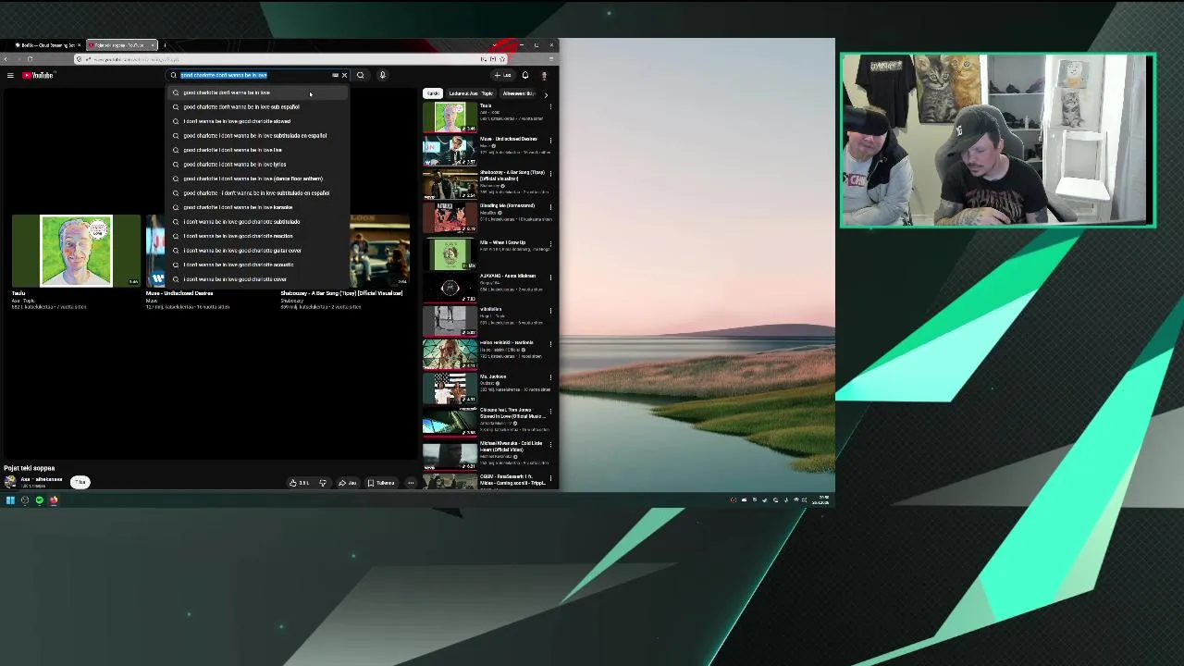Viewport: 1184px width, 666px height.
Task: Open the account avatar menu
Action: 544,75
